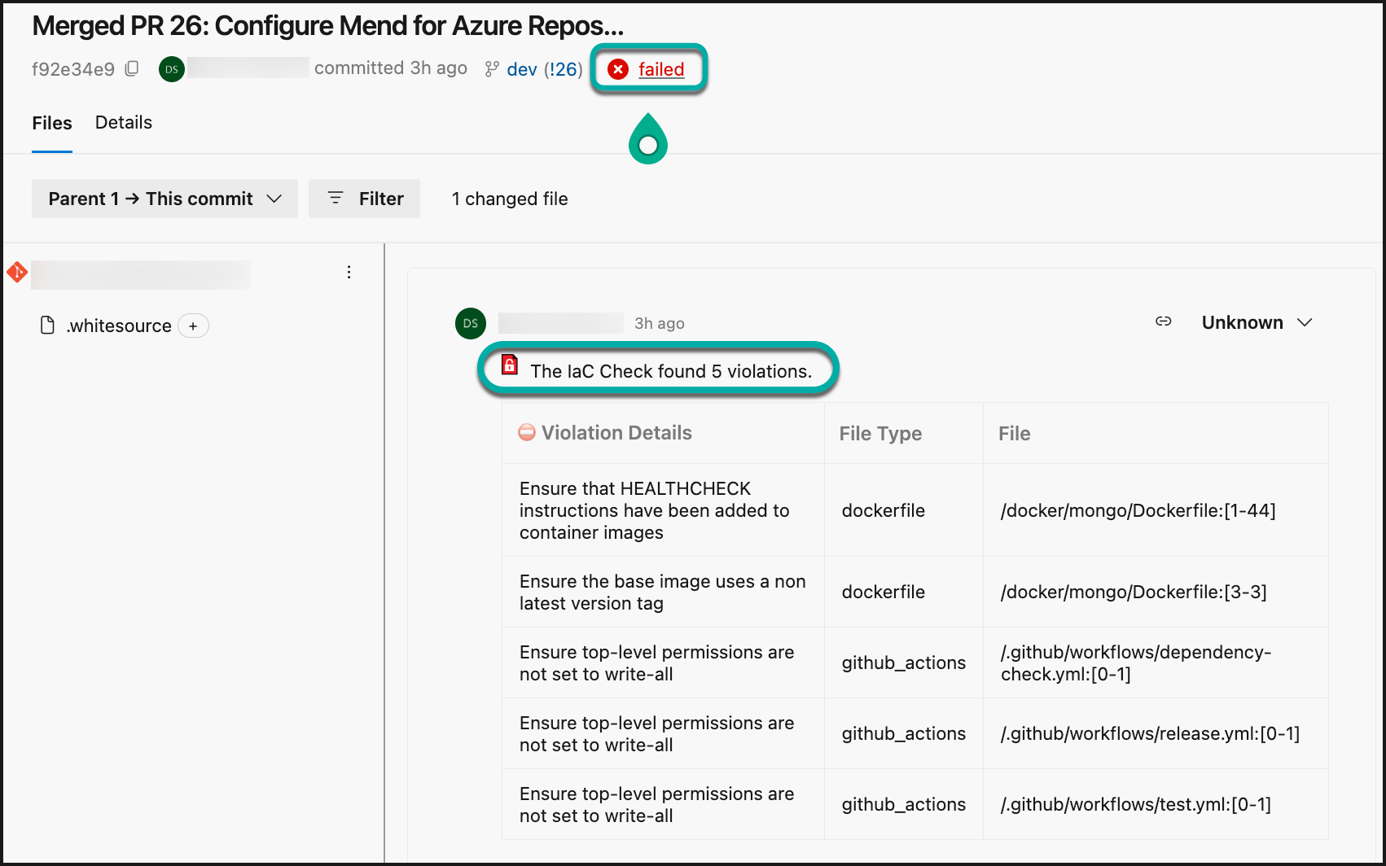Copy link to the comment
Screen dimensions: 1386x866
click(1163, 321)
